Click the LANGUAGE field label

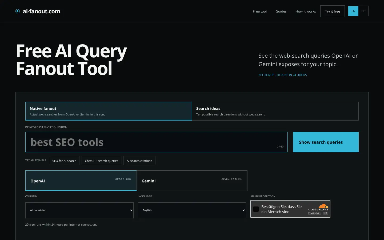click(x=145, y=197)
